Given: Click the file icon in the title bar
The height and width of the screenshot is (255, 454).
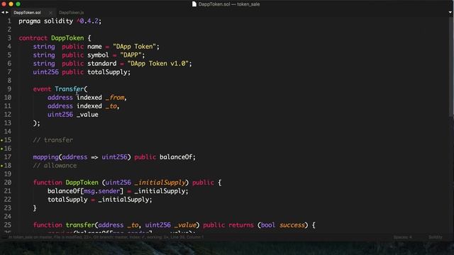Looking at the screenshot, I should point(194,4).
